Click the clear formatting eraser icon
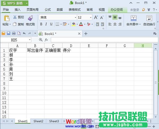This screenshot has height=129, width=159. [89, 24]
